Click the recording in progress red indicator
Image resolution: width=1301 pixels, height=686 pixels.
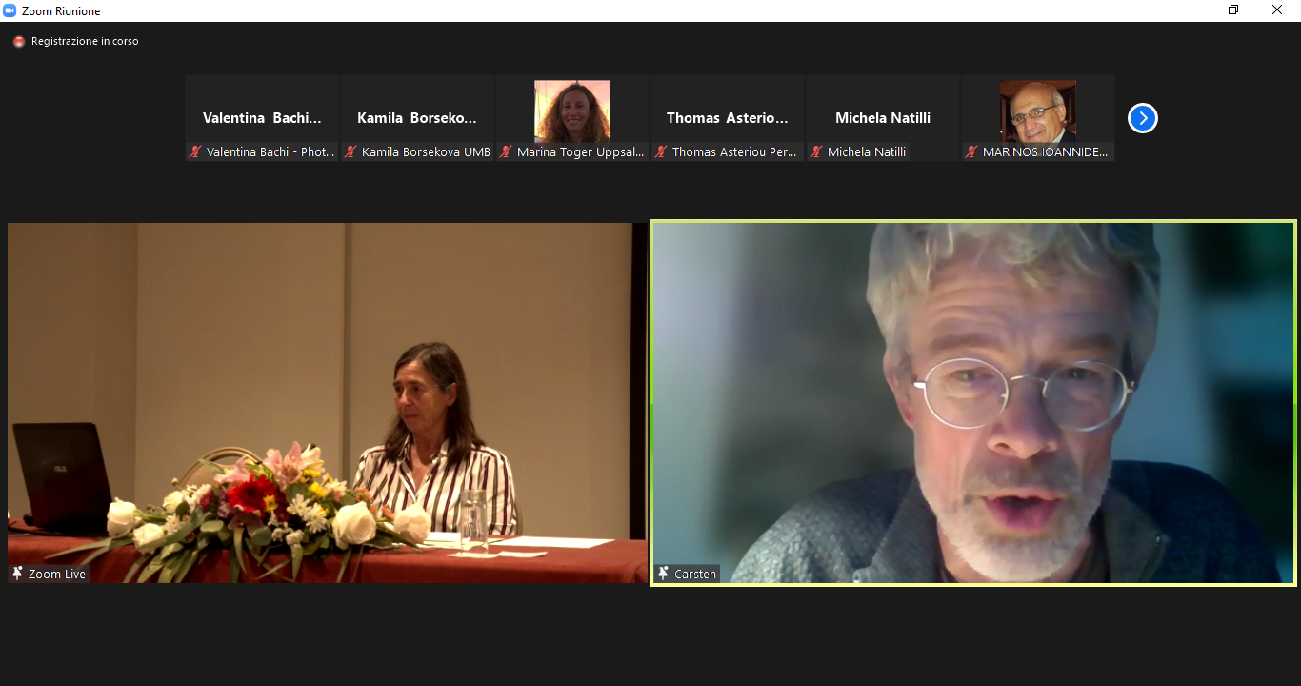[19, 42]
